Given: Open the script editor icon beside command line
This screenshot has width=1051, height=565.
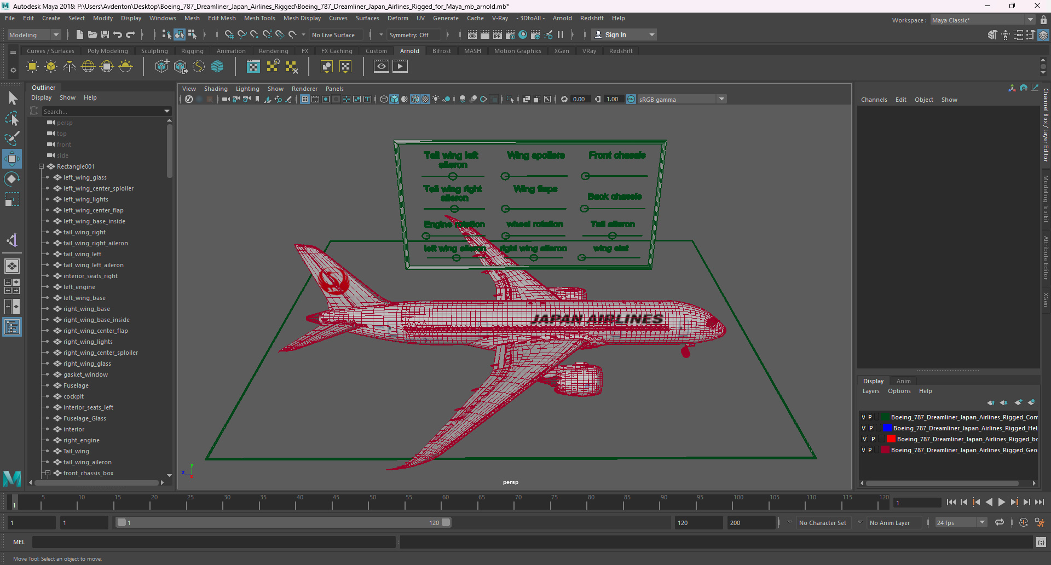Looking at the screenshot, I should (x=1041, y=542).
